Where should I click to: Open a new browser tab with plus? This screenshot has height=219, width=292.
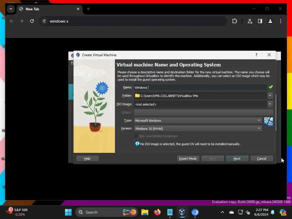coord(88,9)
